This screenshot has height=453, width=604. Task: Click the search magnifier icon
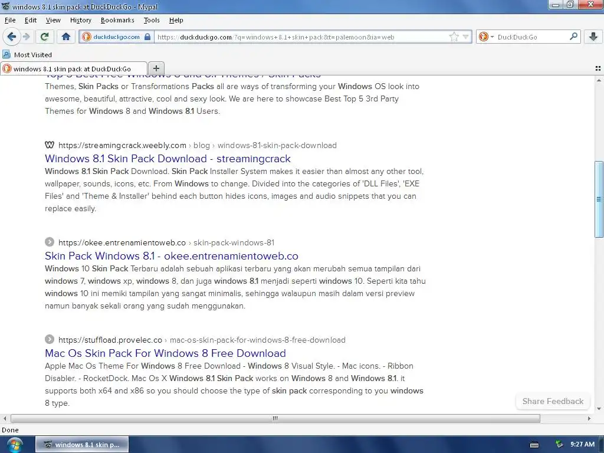(573, 37)
